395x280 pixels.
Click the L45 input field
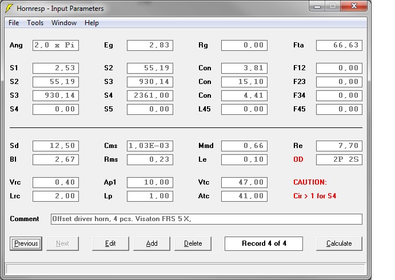tap(244, 109)
